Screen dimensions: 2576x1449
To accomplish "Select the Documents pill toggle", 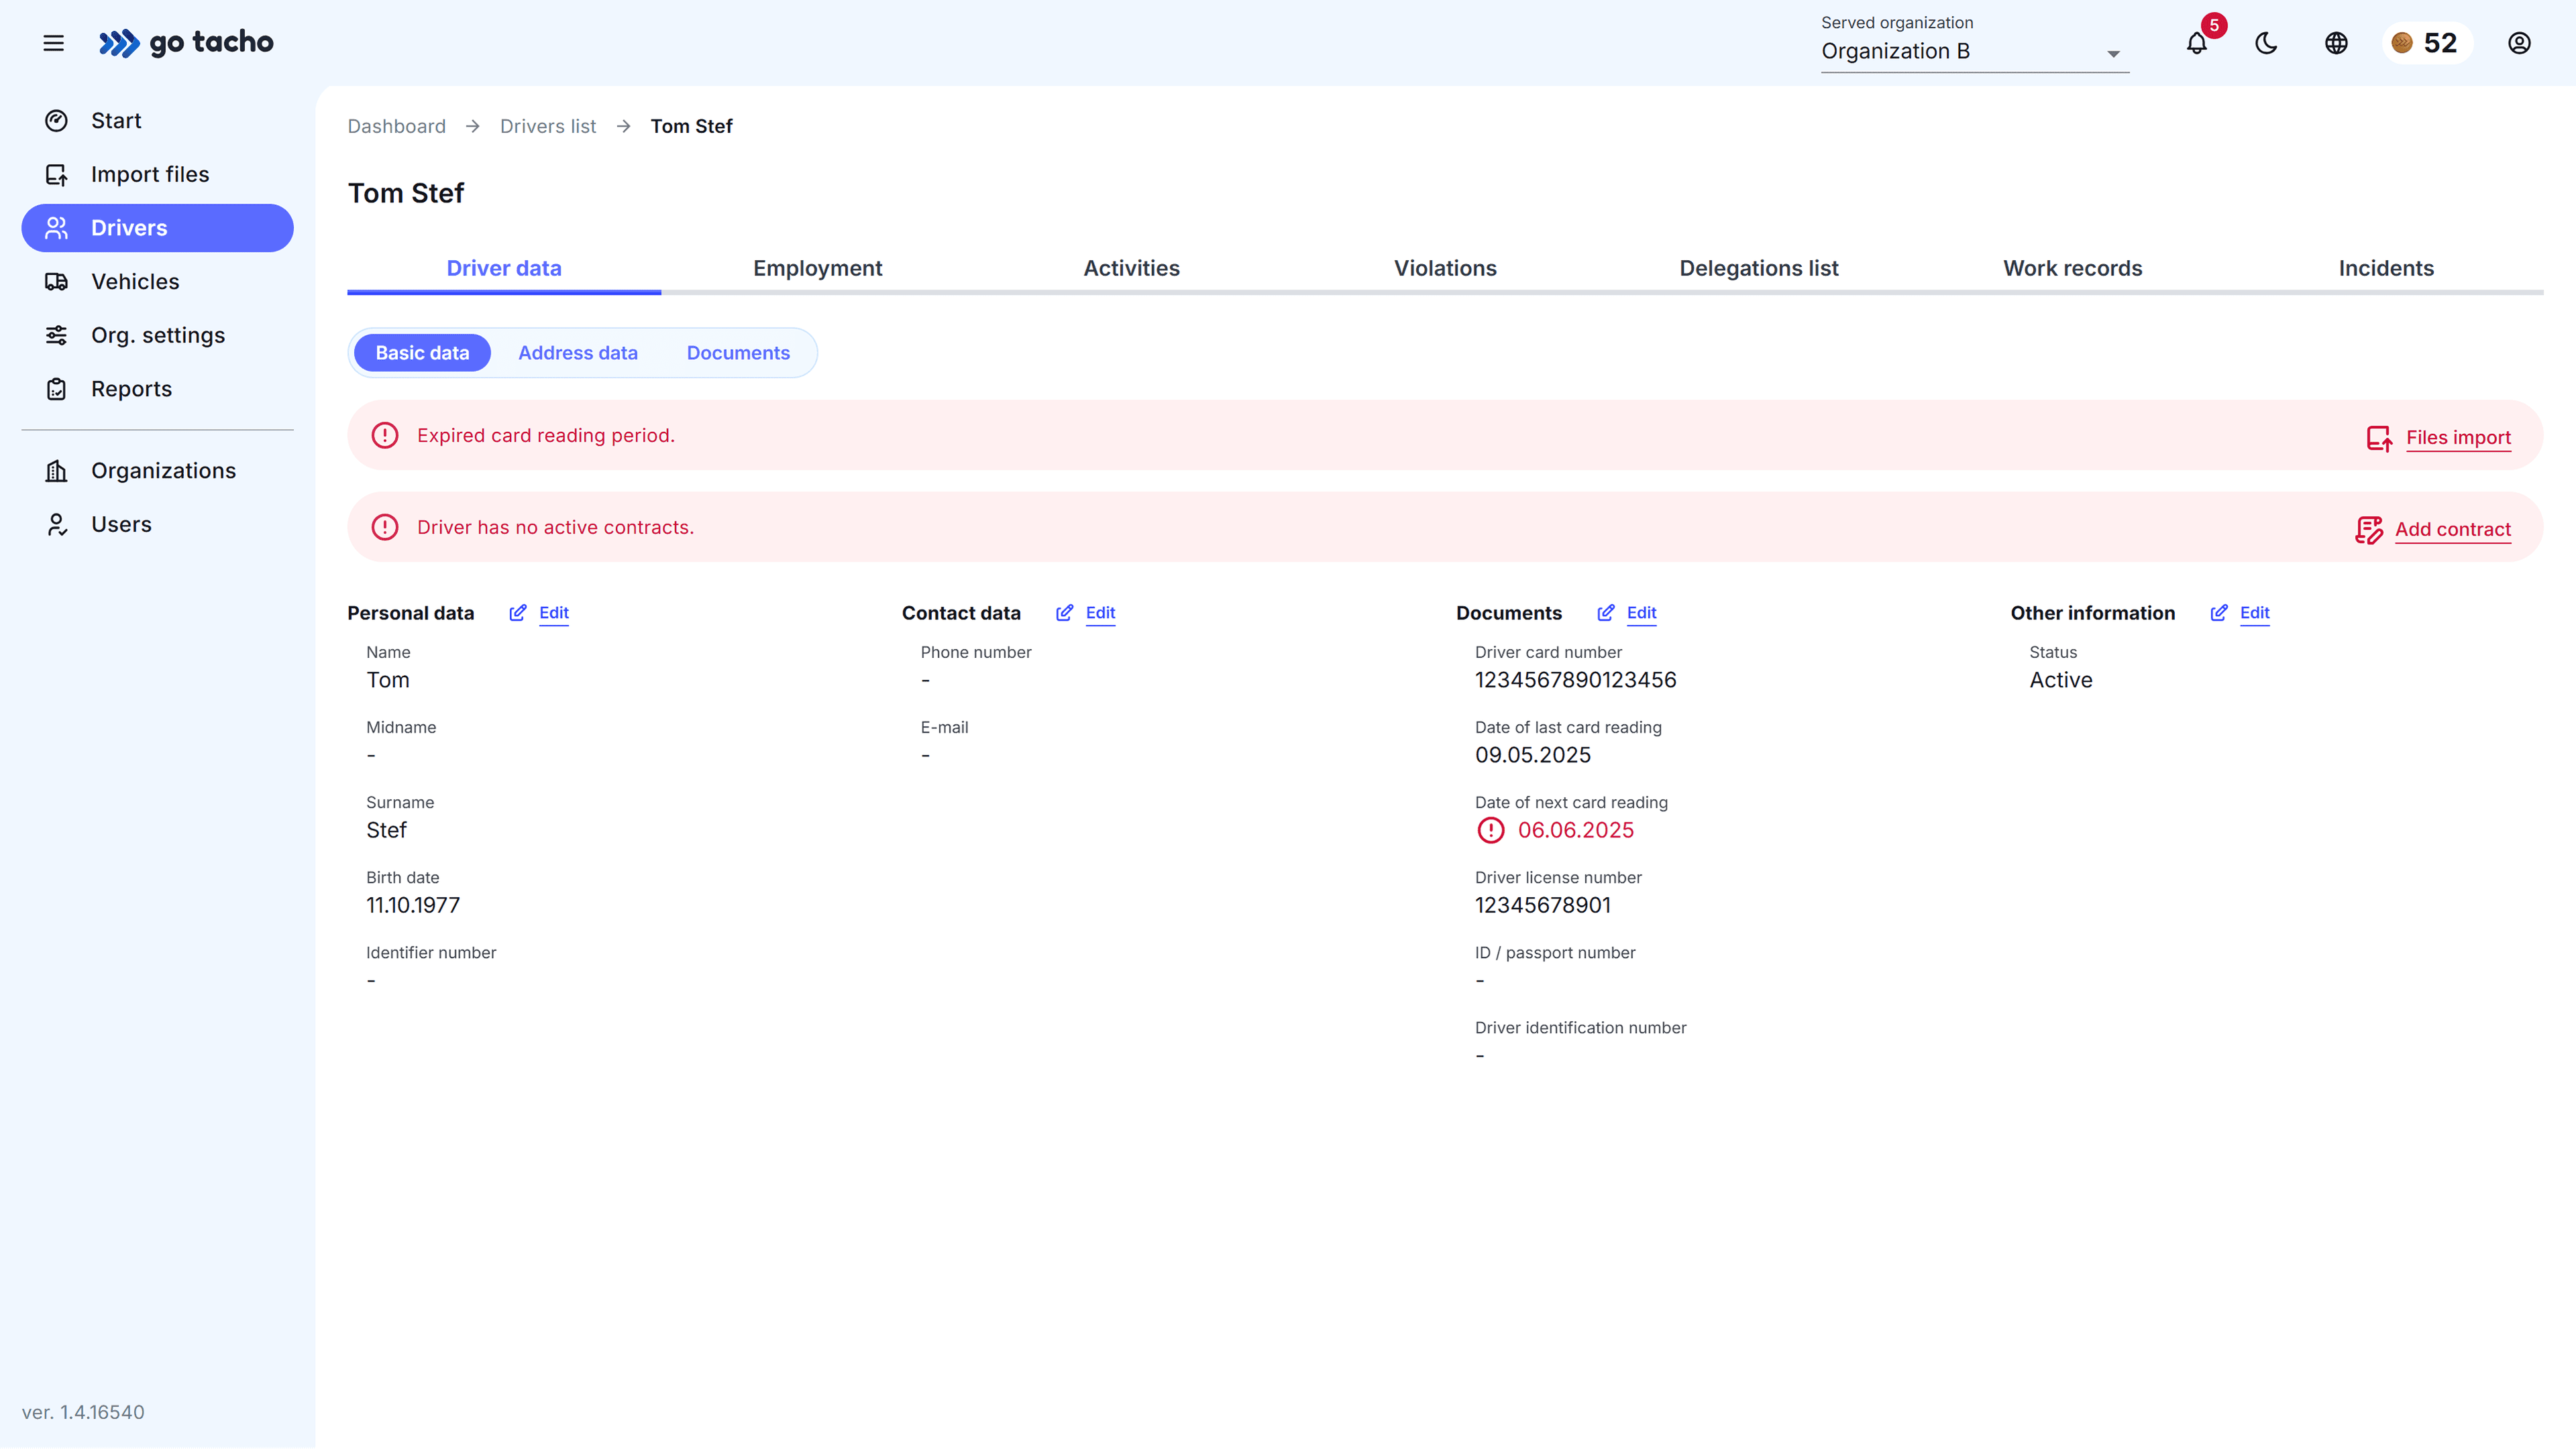I will 737,353.
